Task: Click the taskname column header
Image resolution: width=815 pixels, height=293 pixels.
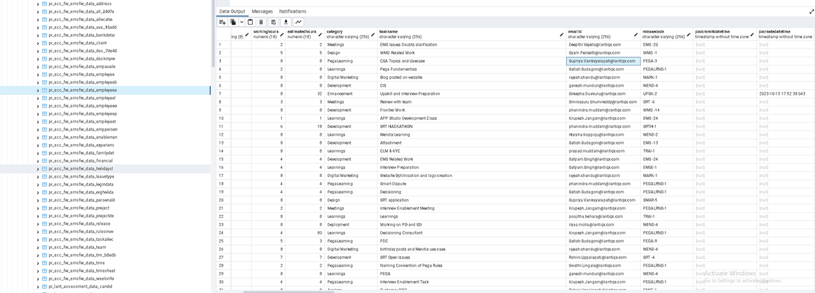Action: tap(472, 34)
